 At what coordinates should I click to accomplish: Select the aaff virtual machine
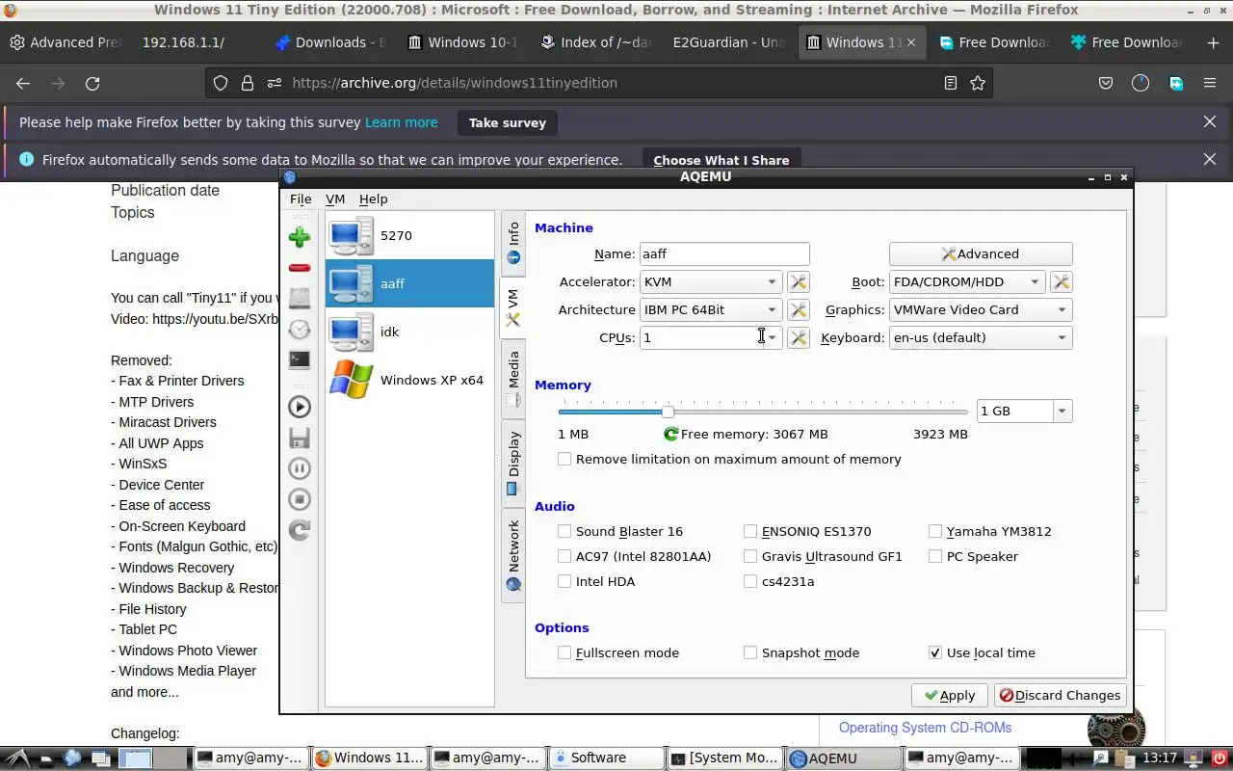409,283
